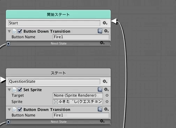Click Next State connector dot of QuestionState

click(x=8, y=122)
